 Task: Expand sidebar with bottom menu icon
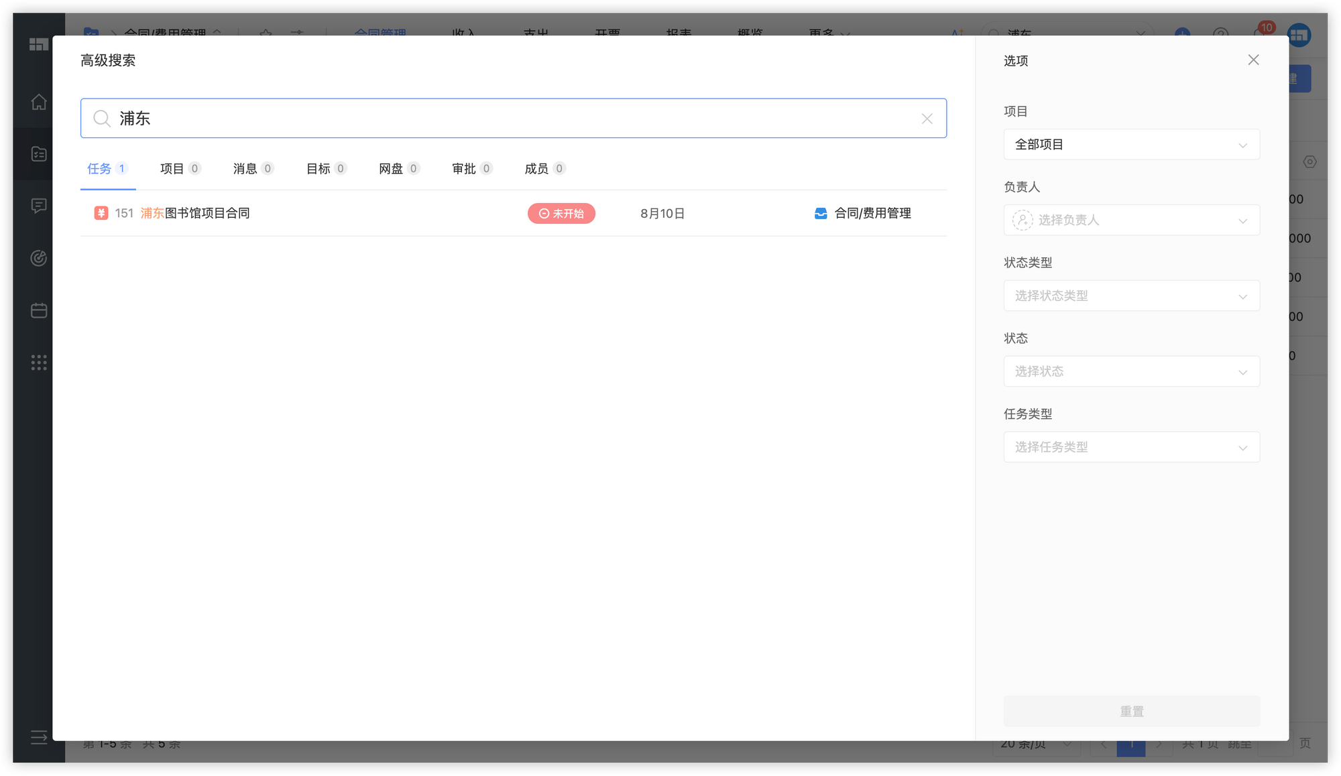coord(39,737)
